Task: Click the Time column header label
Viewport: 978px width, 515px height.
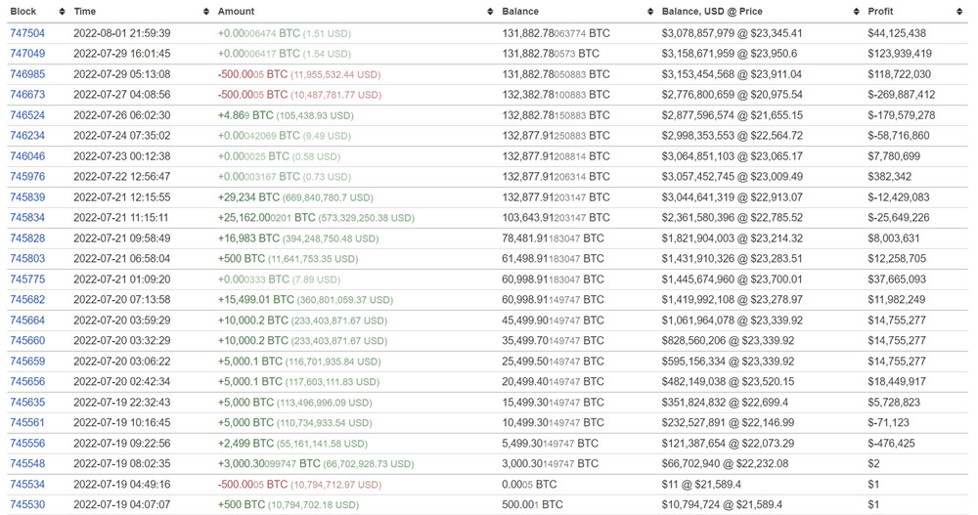Action: point(85,12)
